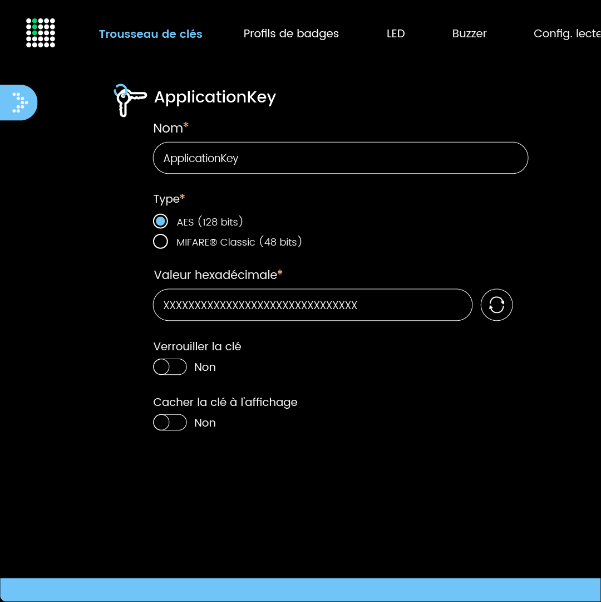Select AES (128 bits) key type

pos(160,222)
